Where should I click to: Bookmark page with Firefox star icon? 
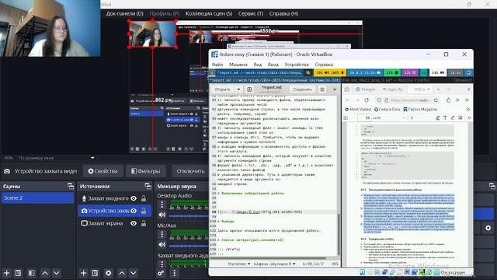[x=436, y=100]
